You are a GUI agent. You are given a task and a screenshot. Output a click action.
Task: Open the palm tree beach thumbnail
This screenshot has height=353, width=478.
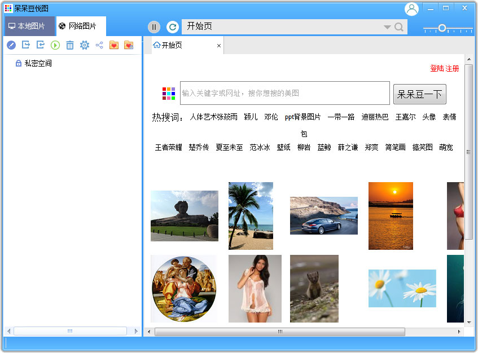pos(251,216)
